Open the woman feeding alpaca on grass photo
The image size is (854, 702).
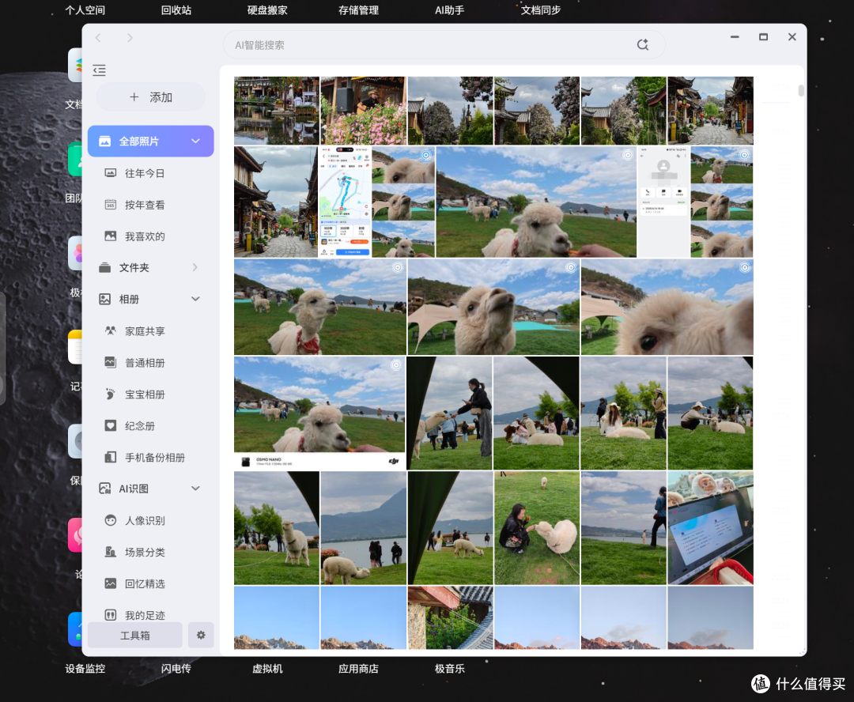[537, 528]
